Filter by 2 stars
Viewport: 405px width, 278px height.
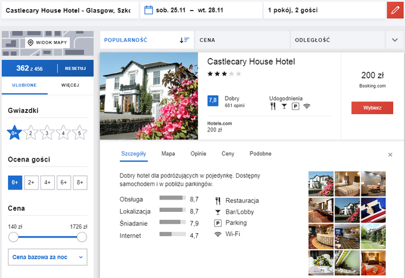[x=31, y=133]
